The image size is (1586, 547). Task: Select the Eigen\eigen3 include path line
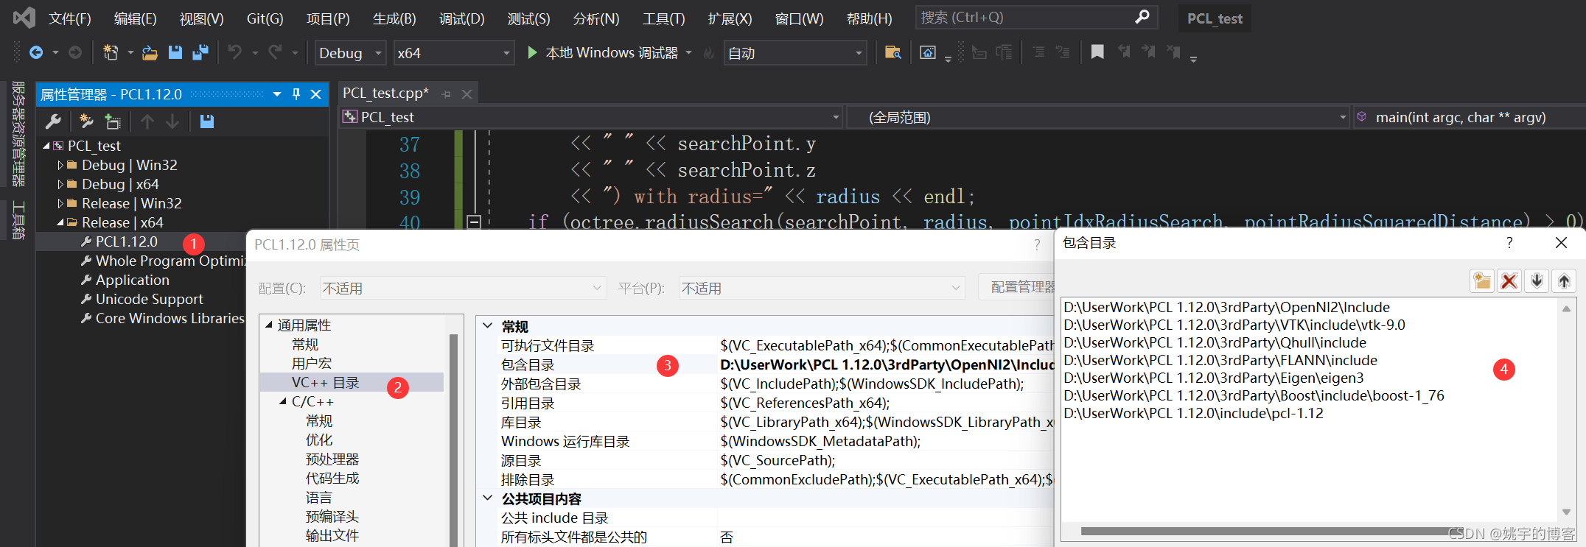pyautogui.click(x=1213, y=378)
